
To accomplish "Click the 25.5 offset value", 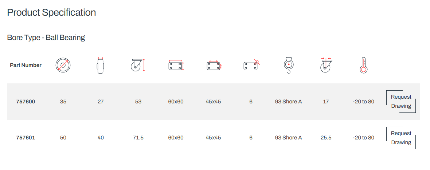I will pos(326,138).
